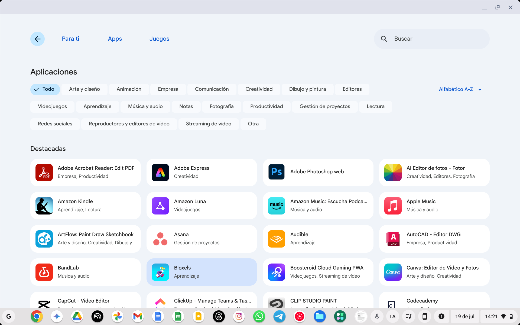Filter by Música y audio
Image resolution: width=520 pixels, height=325 pixels.
click(145, 107)
